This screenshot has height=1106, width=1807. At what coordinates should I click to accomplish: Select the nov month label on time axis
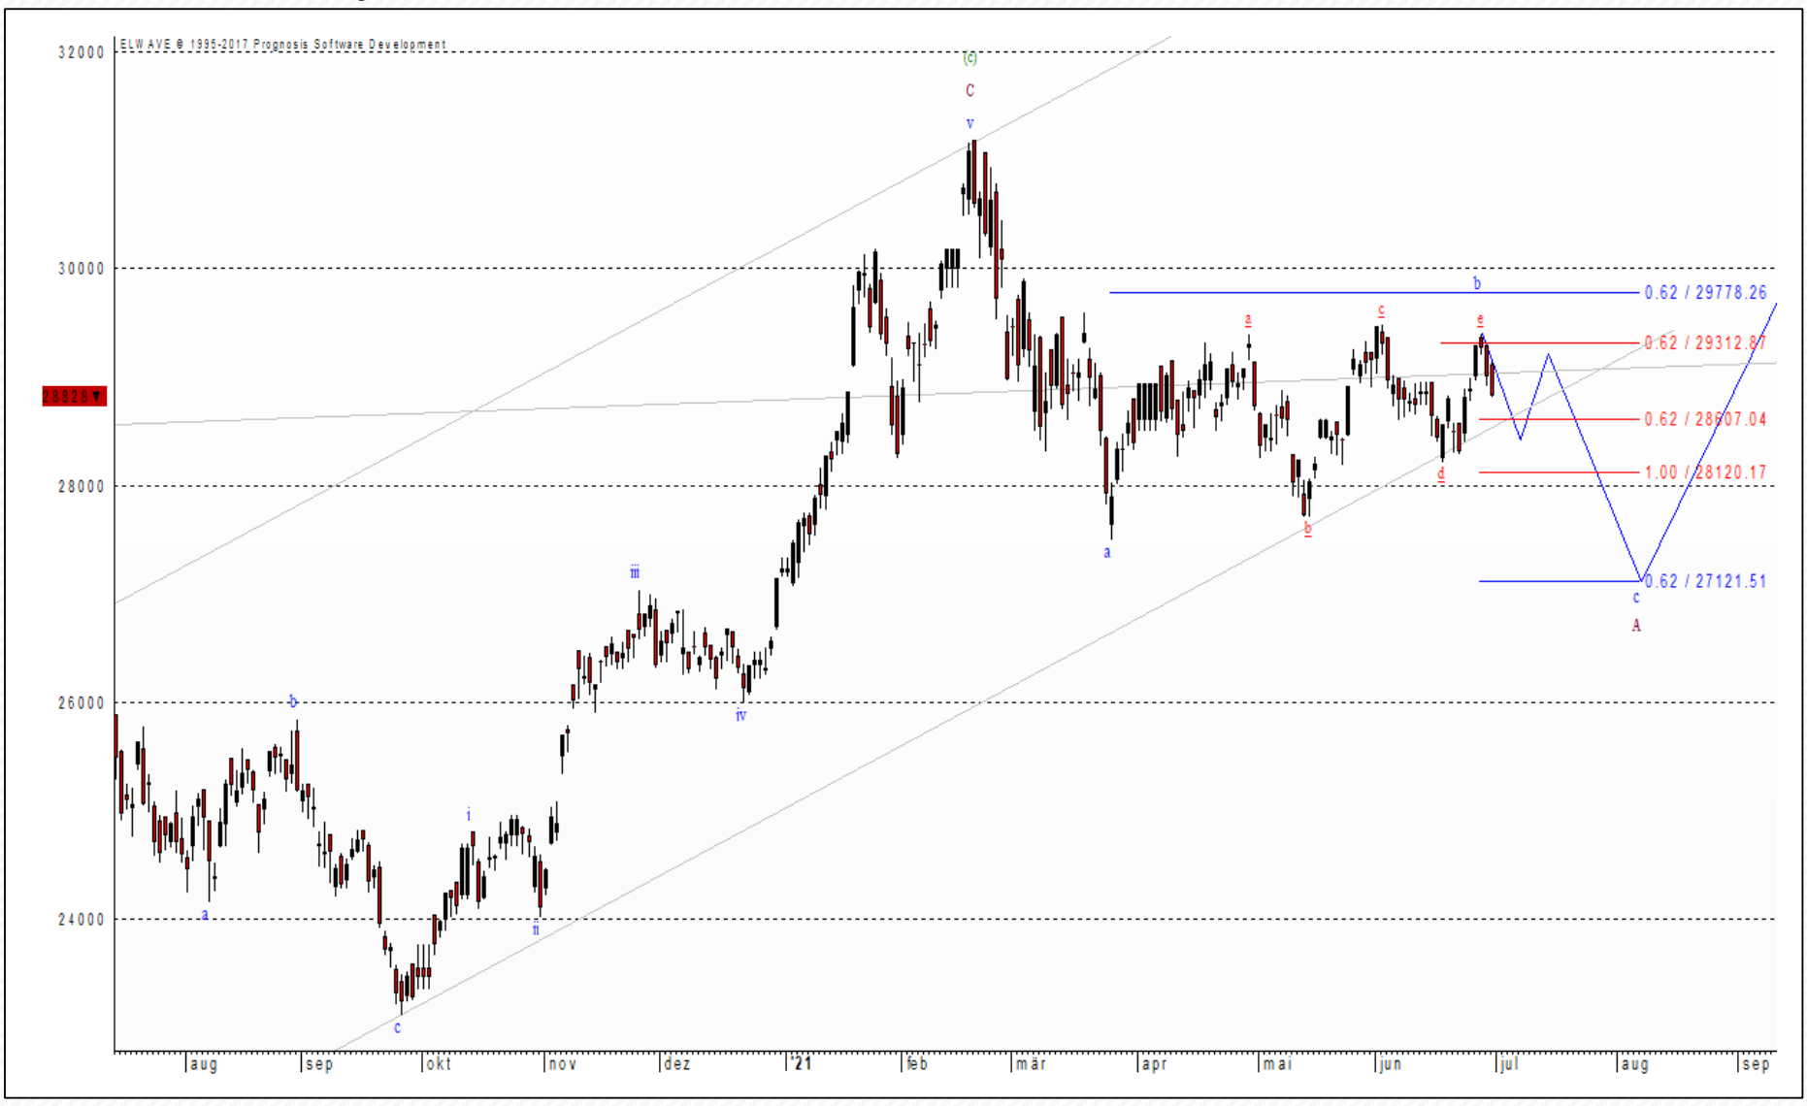coord(563,1064)
